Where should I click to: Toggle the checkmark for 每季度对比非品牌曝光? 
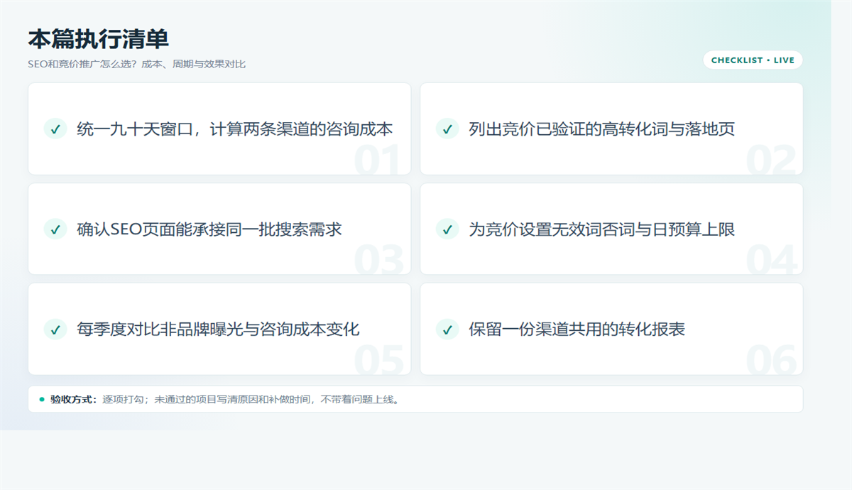click(55, 330)
